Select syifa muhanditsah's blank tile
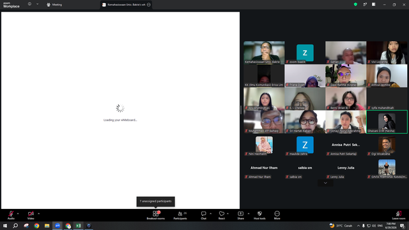Viewport: 409px width, 230px height. point(387,98)
